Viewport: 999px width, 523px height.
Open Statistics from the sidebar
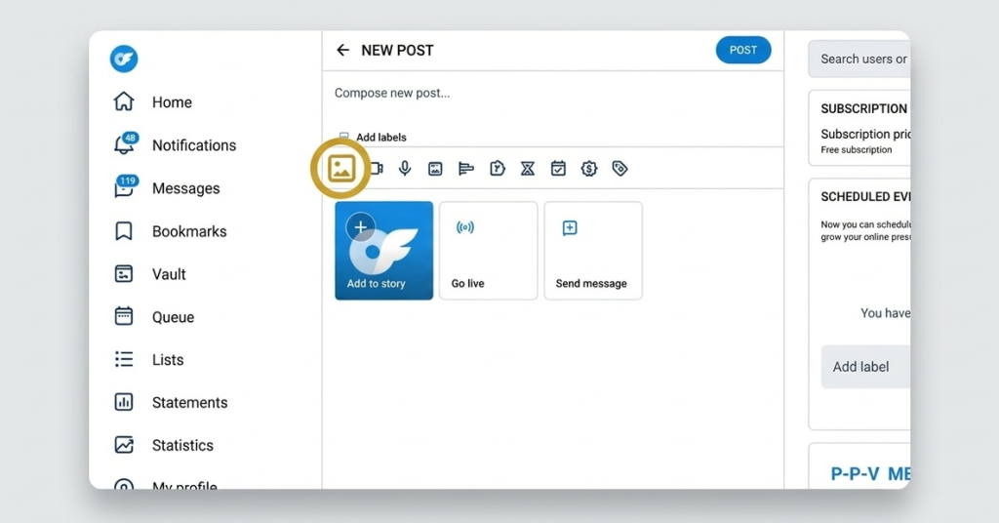pyautogui.click(x=182, y=445)
